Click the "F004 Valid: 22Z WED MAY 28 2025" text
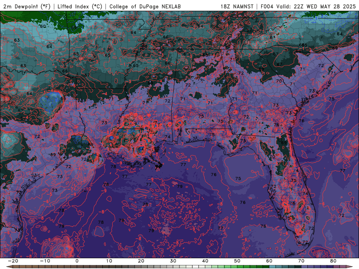Screen dimensions: 359x269 [308, 6]
